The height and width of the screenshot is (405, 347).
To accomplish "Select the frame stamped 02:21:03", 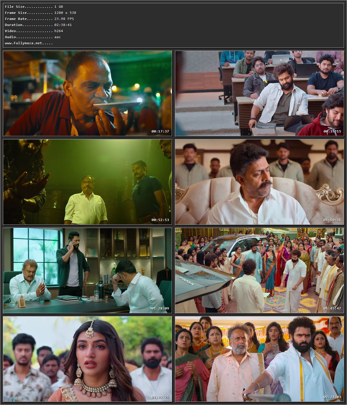I will pos(259,359).
